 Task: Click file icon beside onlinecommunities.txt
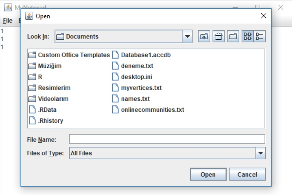click(115, 109)
